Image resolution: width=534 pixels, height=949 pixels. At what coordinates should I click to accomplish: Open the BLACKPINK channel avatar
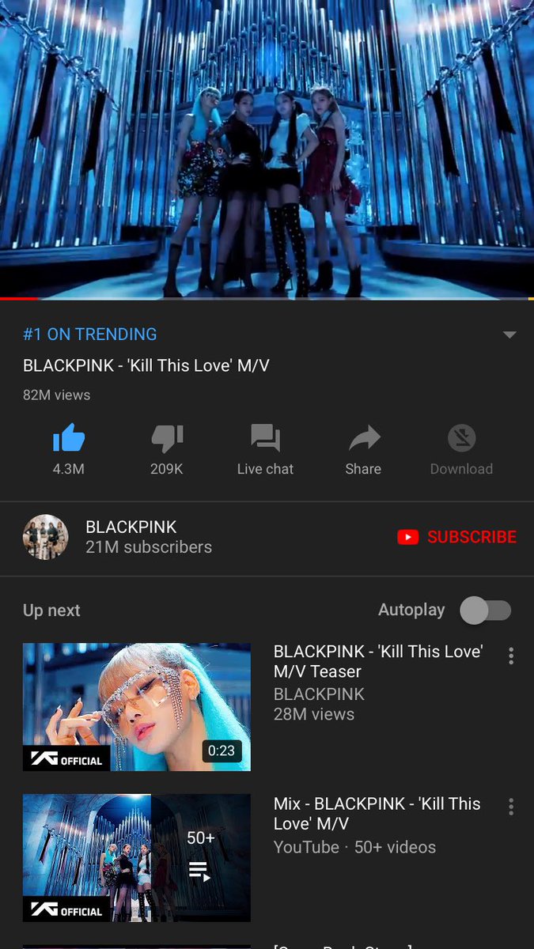pyautogui.click(x=45, y=537)
